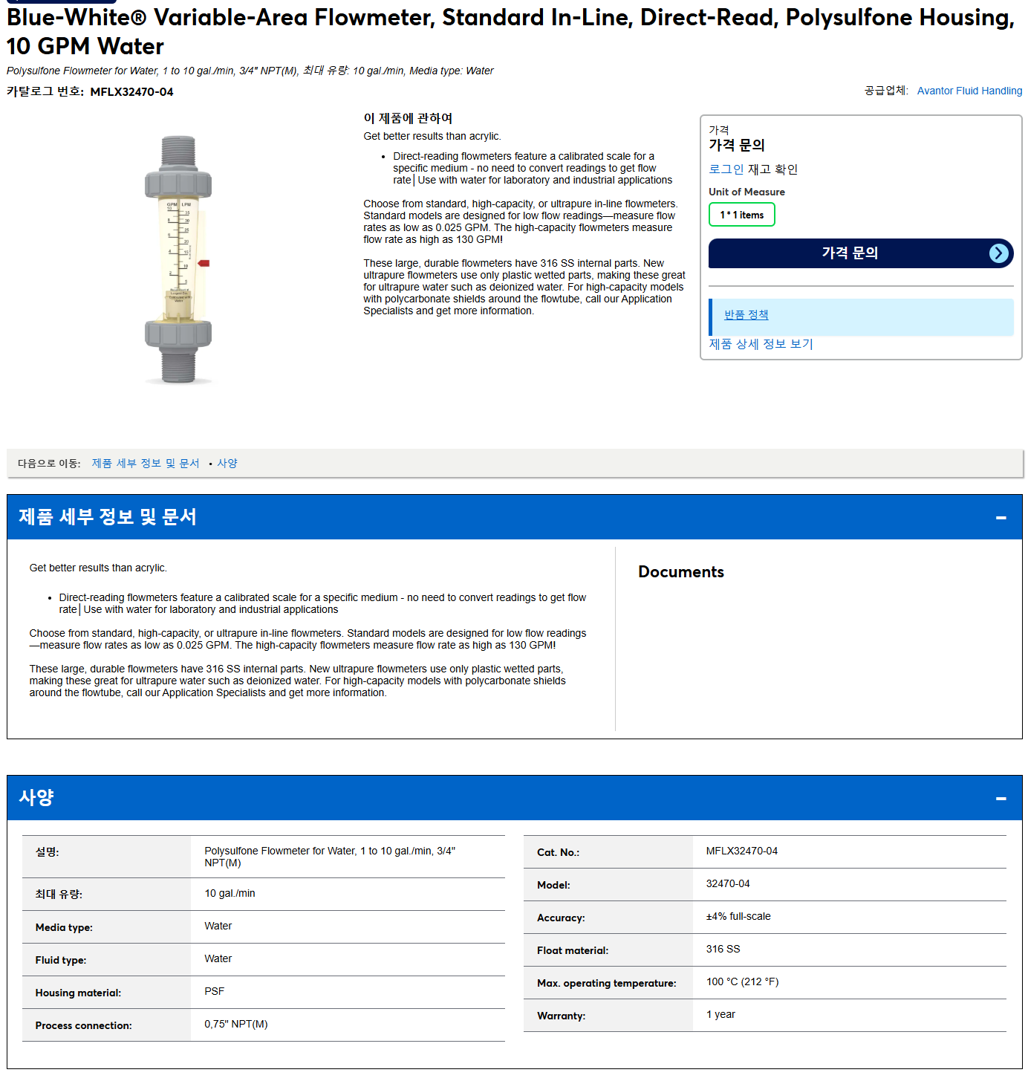Click the arrow icon on the price inquiry button

coord(999,253)
